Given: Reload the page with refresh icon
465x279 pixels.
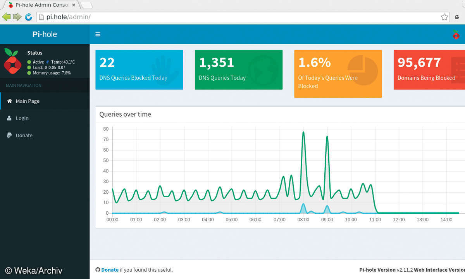Looking at the screenshot, I should point(28,17).
